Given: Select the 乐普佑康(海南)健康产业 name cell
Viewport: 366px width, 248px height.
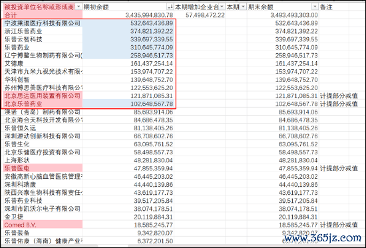Looking at the screenshot, I should [x=43, y=241].
